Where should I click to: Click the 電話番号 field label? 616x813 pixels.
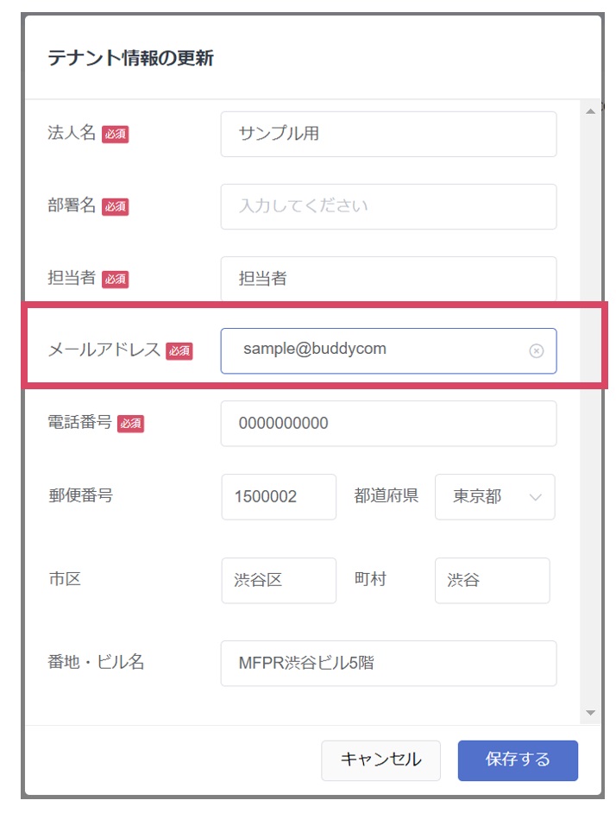pyautogui.click(x=80, y=423)
